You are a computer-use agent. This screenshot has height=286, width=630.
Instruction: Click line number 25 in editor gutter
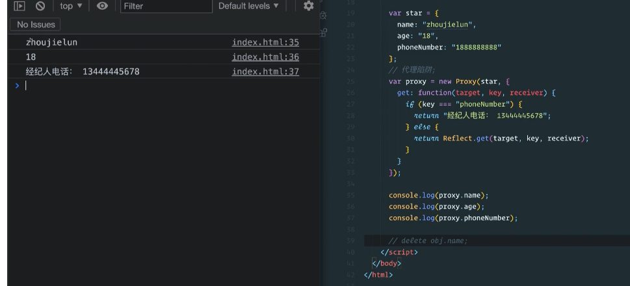[350, 81]
